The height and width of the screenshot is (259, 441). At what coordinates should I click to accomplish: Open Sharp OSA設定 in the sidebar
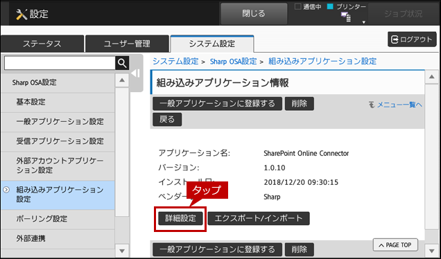click(58, 82)
